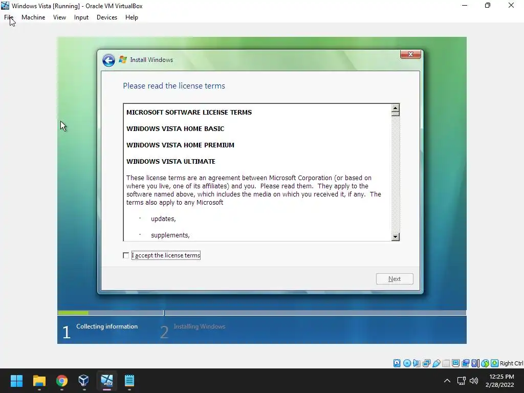Show hidden system tray icons

pos(447,381)
